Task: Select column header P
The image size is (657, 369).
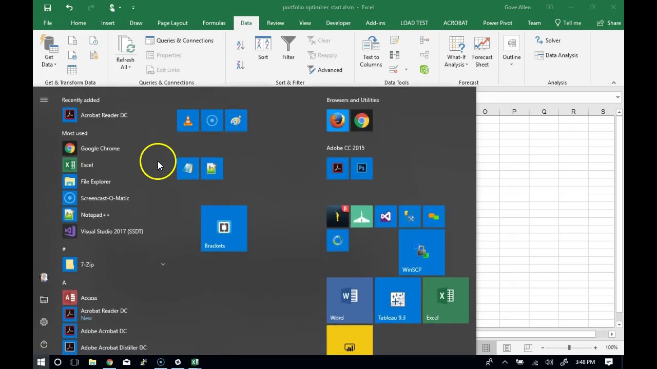Action: click(514, 112)
